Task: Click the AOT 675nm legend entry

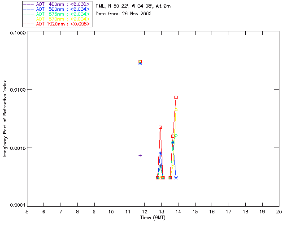Action: 57,14
